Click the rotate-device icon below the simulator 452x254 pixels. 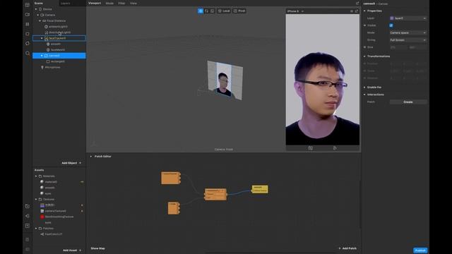pyautogui.click(x=311, y=148)
